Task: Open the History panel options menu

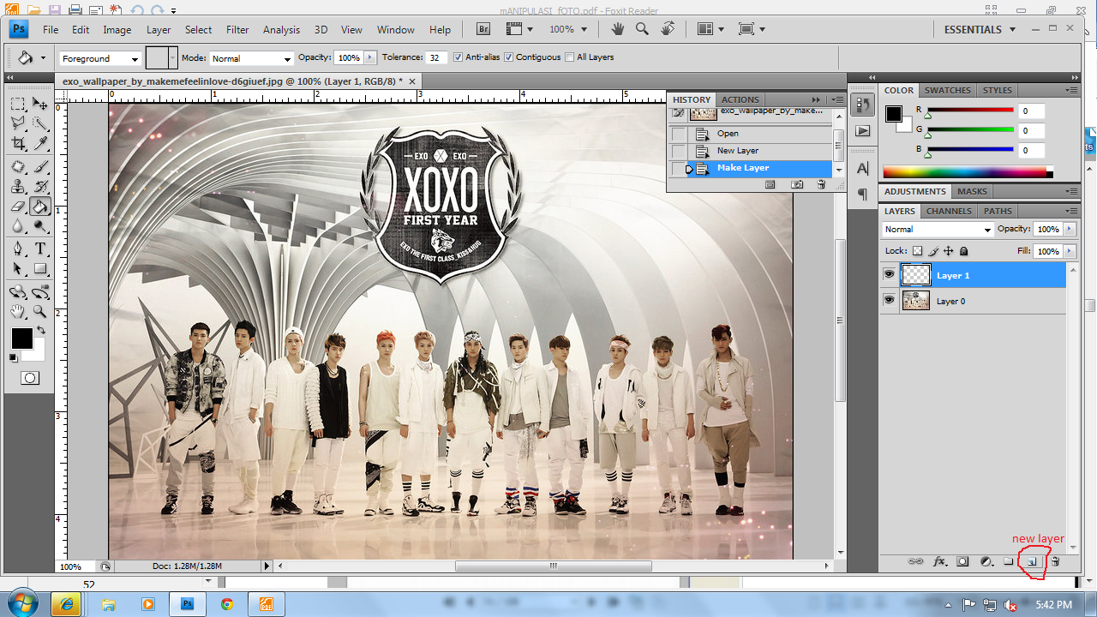Action: pyautogui.click(x=837, y=99)
